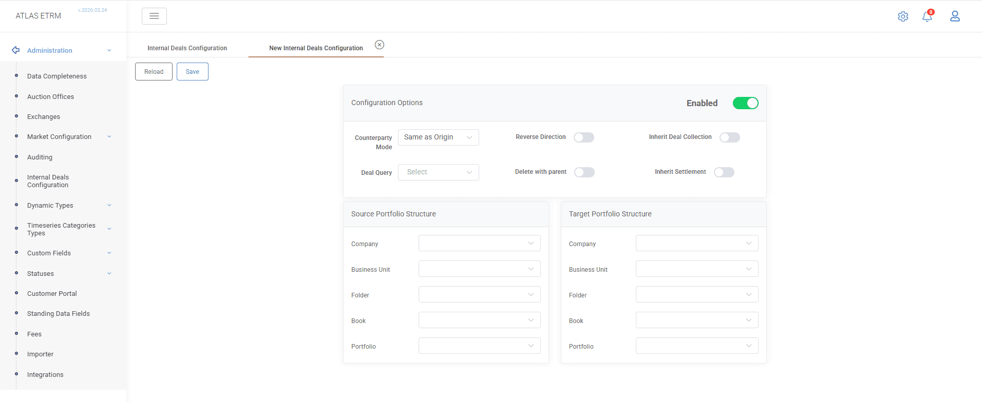Turn on Delete with parent toggle
The image size is (982, 402).
pyautogui.click(x=584, y=172)
